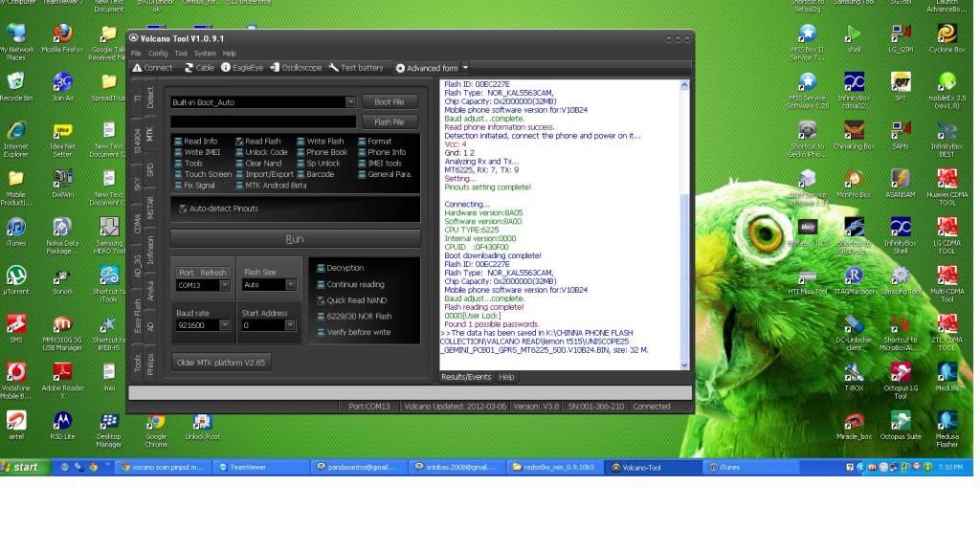Select the Read Info option

click(x=196, y=142)
